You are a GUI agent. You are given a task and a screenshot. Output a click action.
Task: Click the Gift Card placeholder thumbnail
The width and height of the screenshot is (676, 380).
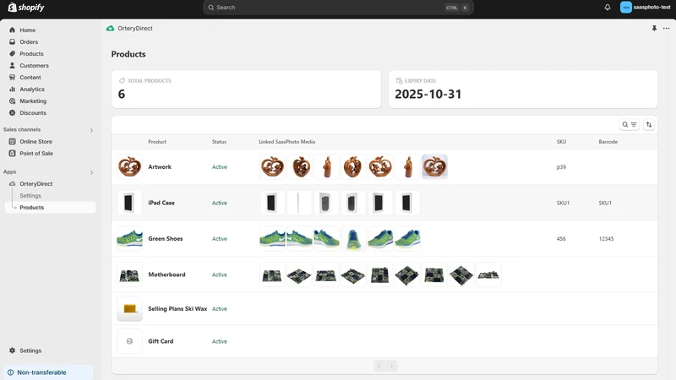[129, 341]
